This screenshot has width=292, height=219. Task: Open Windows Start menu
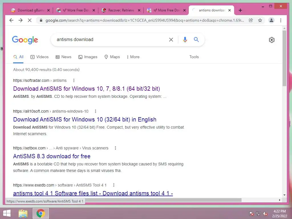[x=7, y=213]
